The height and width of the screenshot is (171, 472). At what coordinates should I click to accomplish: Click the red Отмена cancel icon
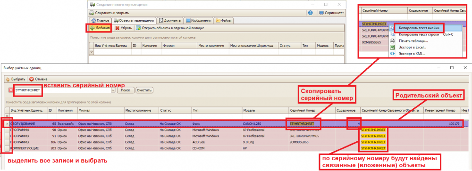pos(32,79)
